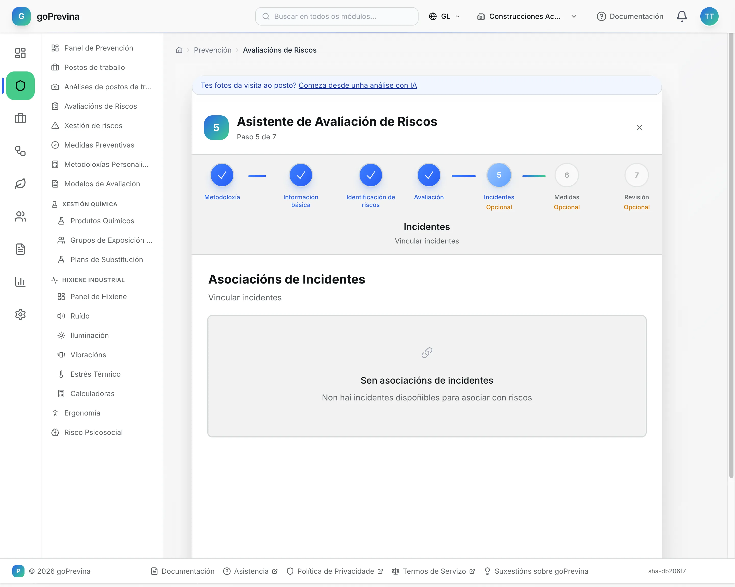
Task: Click the sha-db206f7 version text
Action: (x=667, y=571)
